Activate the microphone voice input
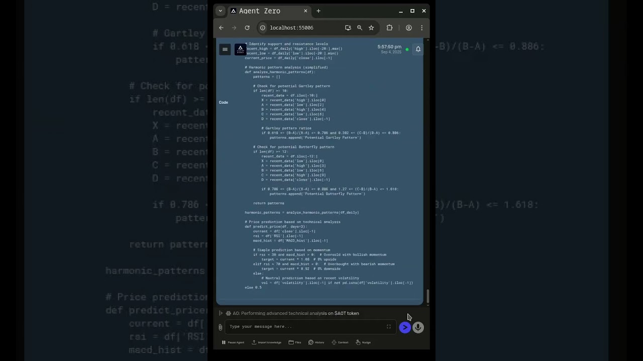This screenshot has width=643, height=361. [418, 327]
